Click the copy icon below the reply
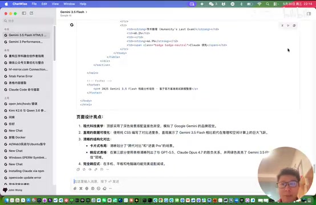The image size is (316, 205). point(78,169)
